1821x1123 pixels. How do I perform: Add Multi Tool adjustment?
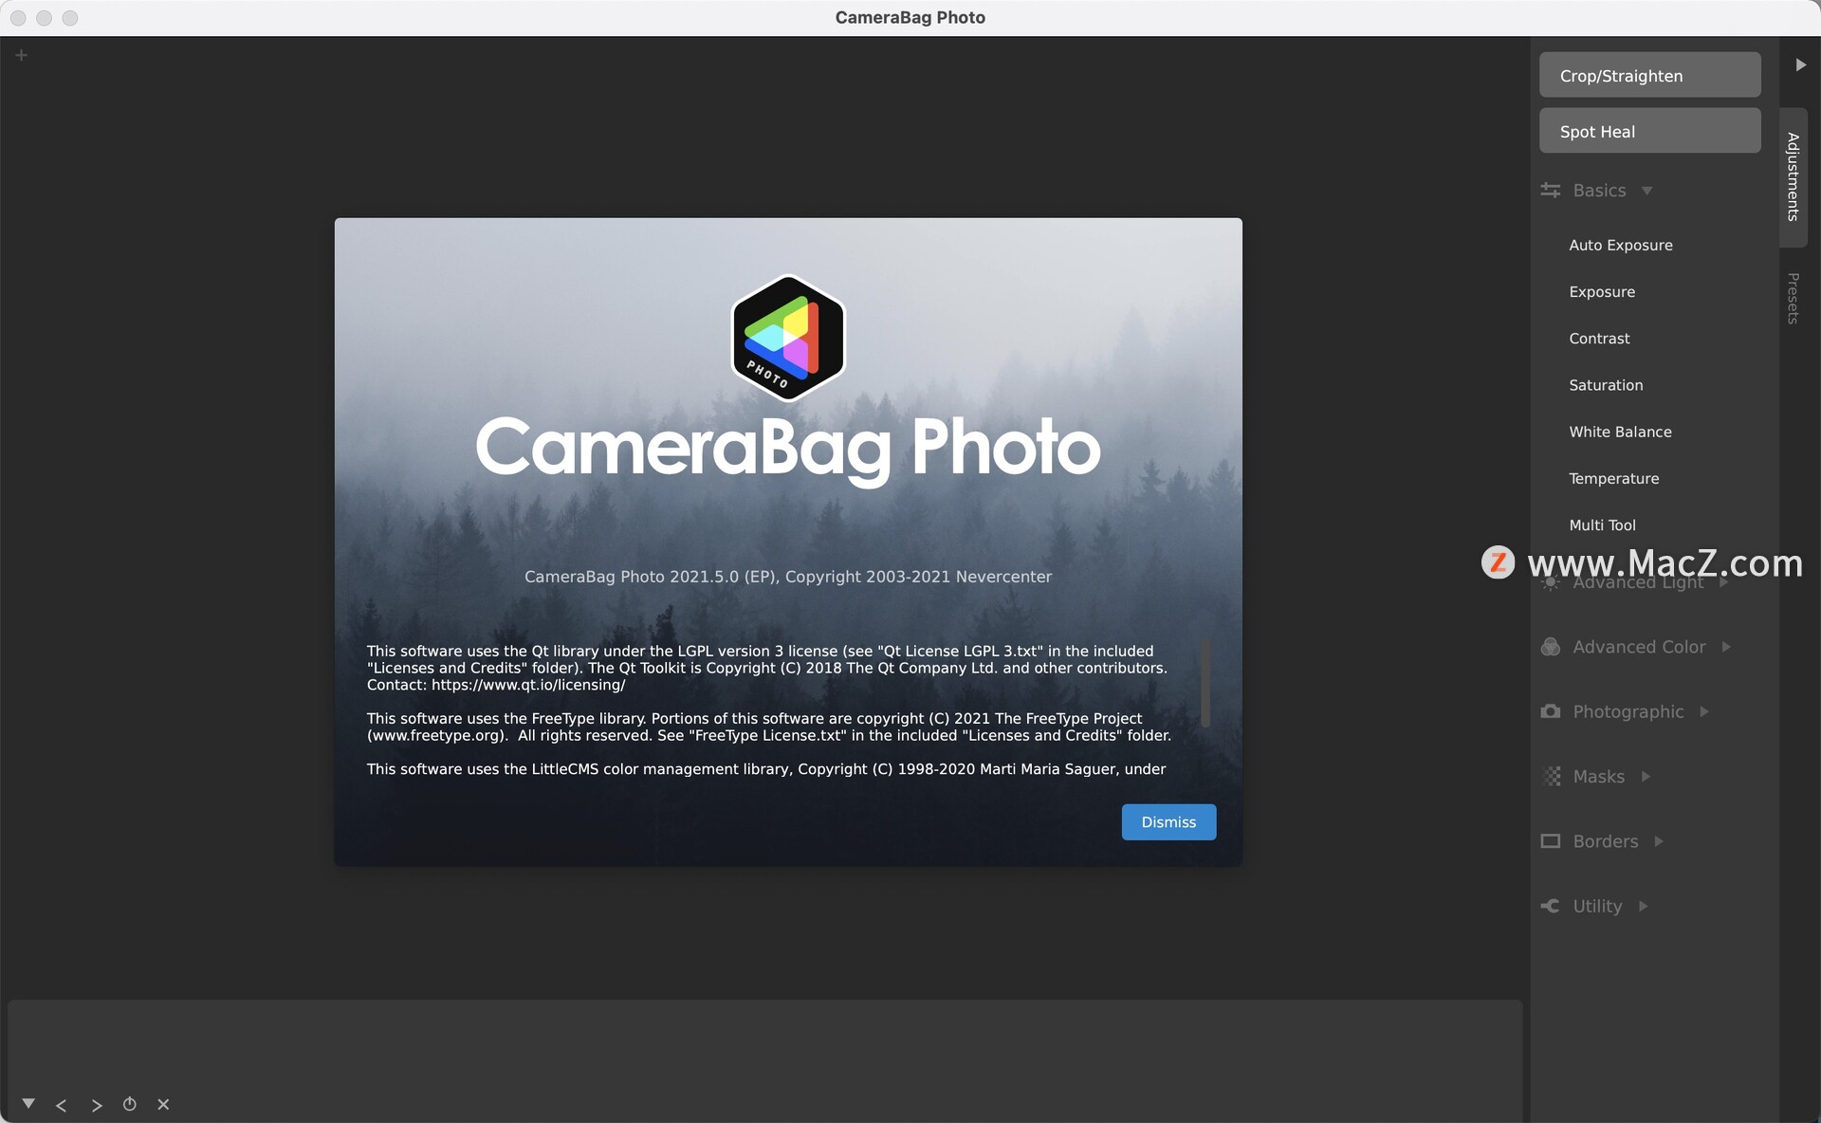1602,525
